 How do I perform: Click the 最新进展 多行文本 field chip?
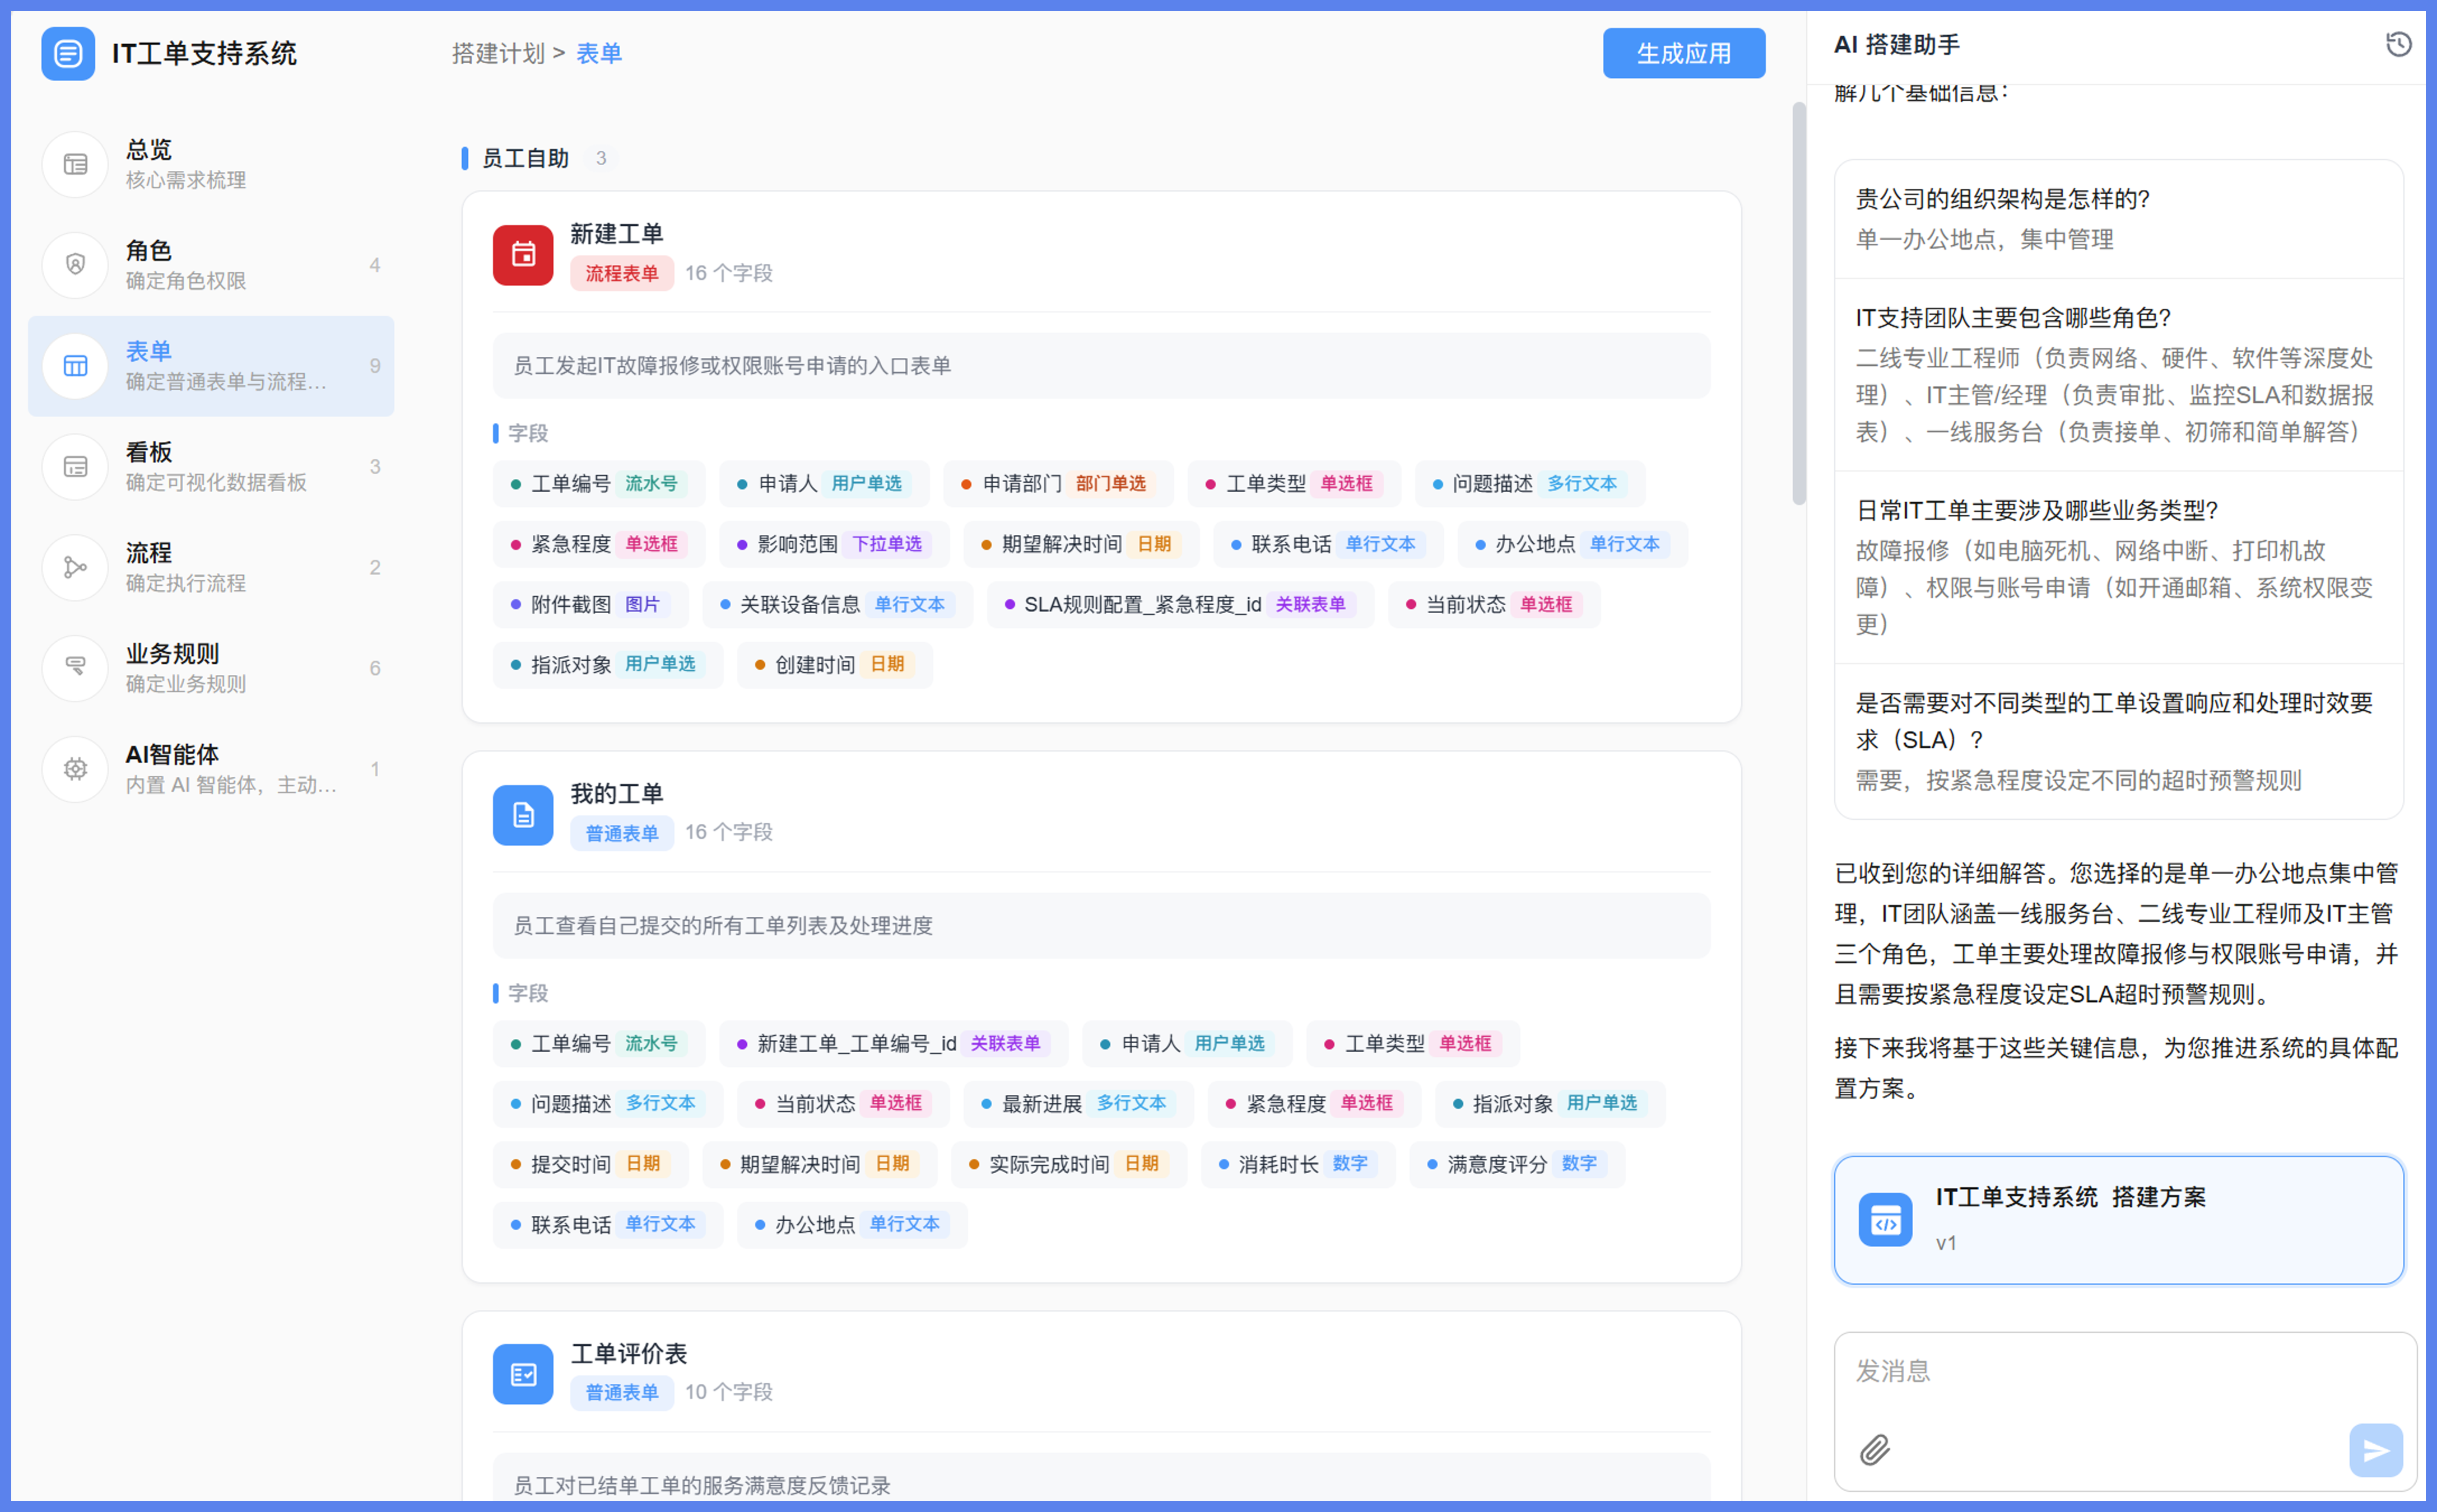(1077, 1103)
